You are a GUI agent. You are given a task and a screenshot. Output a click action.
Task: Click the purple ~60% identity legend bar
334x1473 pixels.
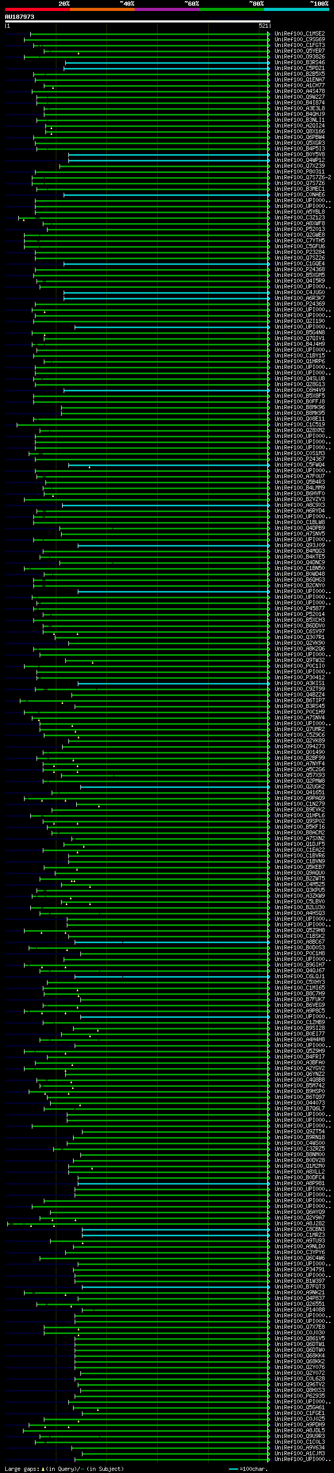(x=166, y=9)
